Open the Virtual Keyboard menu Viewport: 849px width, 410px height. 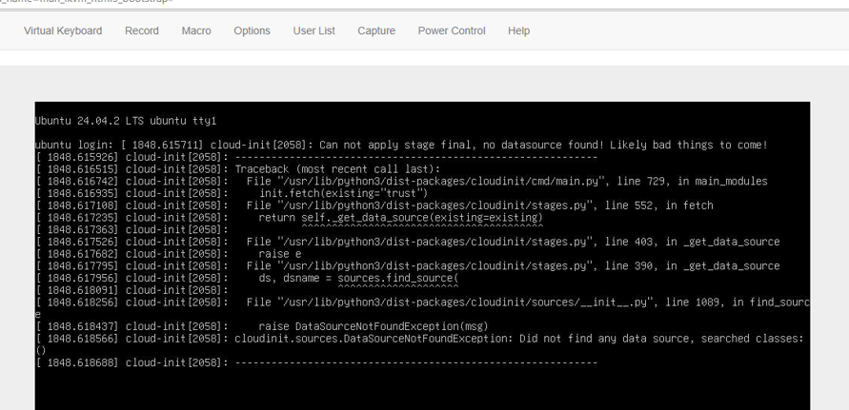(63, 30)
